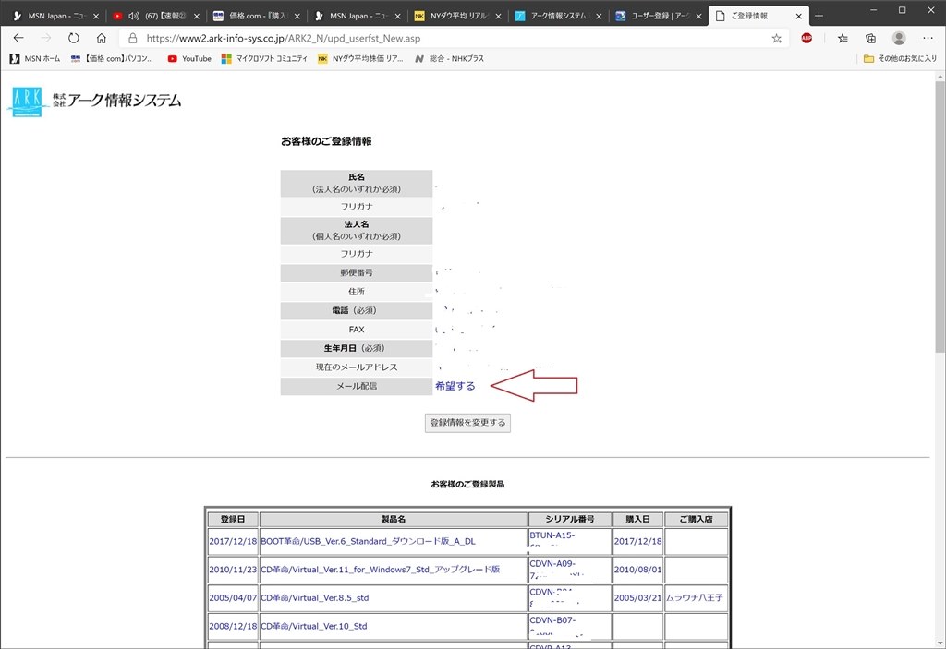
Task: Open NYダウ平均株価 bookmark
Action: 360,58
